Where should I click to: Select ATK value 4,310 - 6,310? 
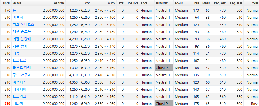(x=79, y=75)
